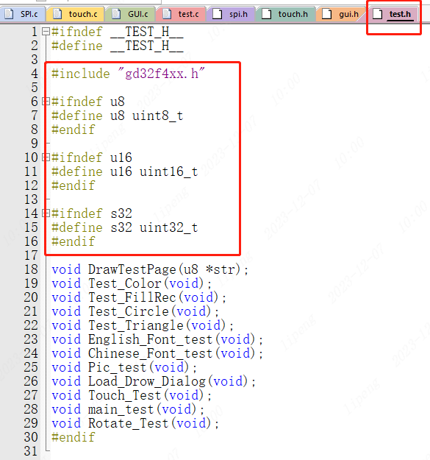Collapse the __TEST_H__ ifndef fold on line 1
430x460 pixels.
46,32
